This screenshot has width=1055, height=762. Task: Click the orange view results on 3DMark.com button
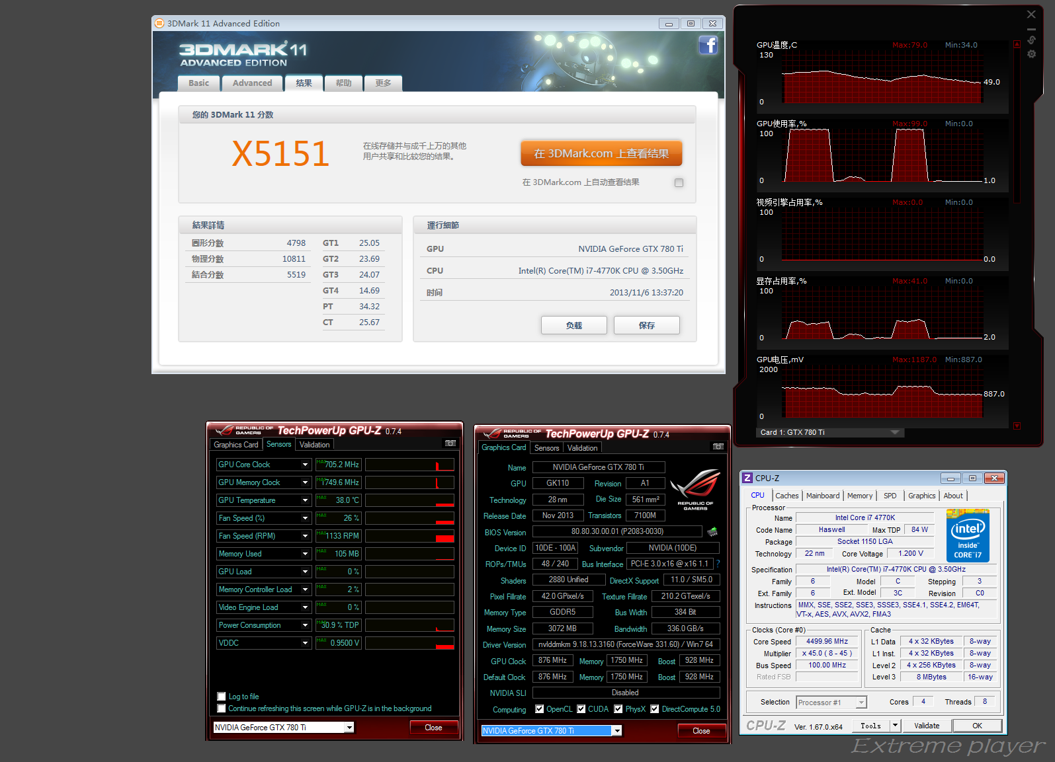point(601,153)
